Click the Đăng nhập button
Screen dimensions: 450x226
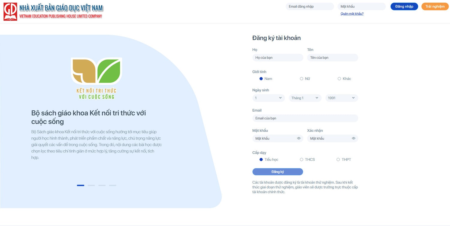(x=404, y=7)
